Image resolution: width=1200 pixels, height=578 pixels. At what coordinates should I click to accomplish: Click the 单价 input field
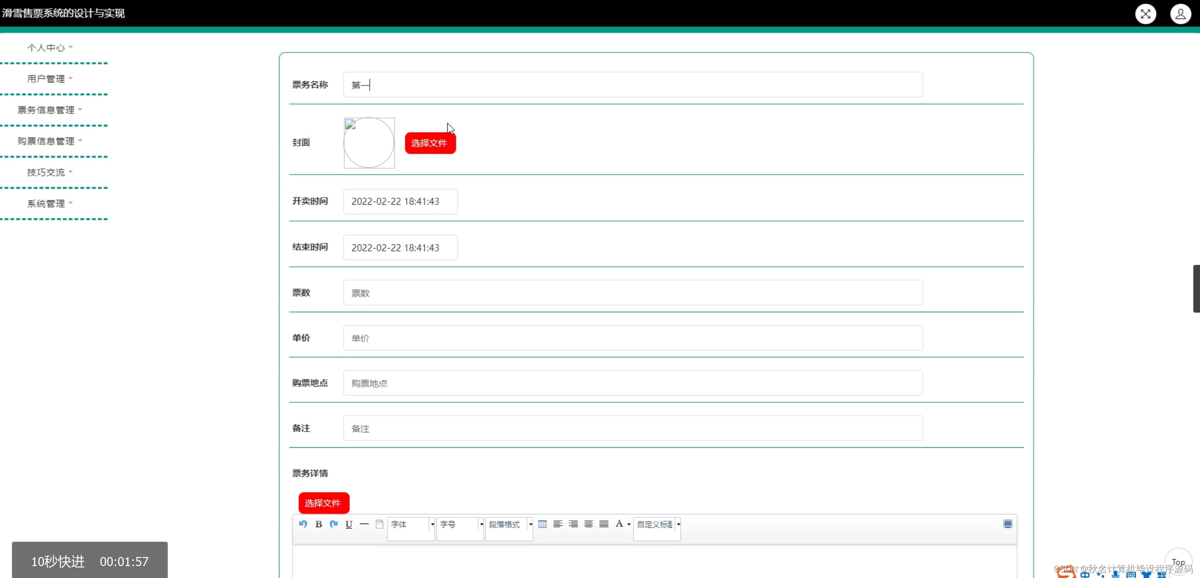pos(632,338)
